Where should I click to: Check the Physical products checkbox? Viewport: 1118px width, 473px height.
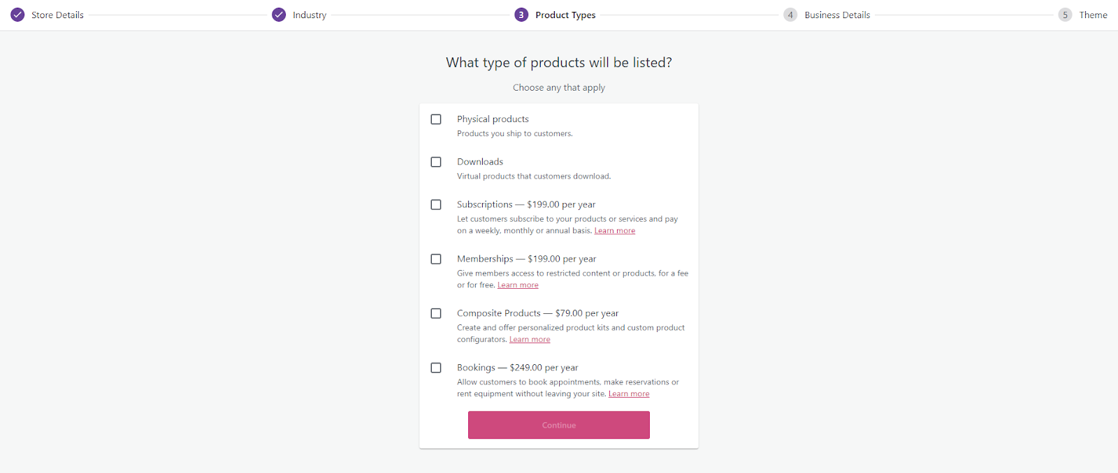tap(436, 119)
